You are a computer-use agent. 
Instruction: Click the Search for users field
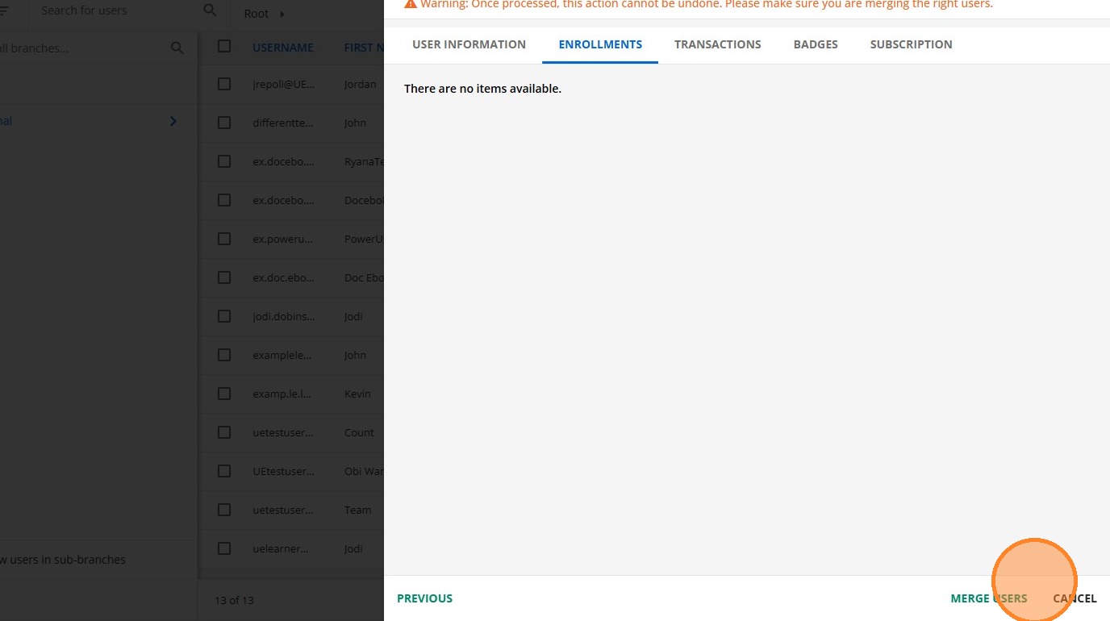[x=117, y=10]
